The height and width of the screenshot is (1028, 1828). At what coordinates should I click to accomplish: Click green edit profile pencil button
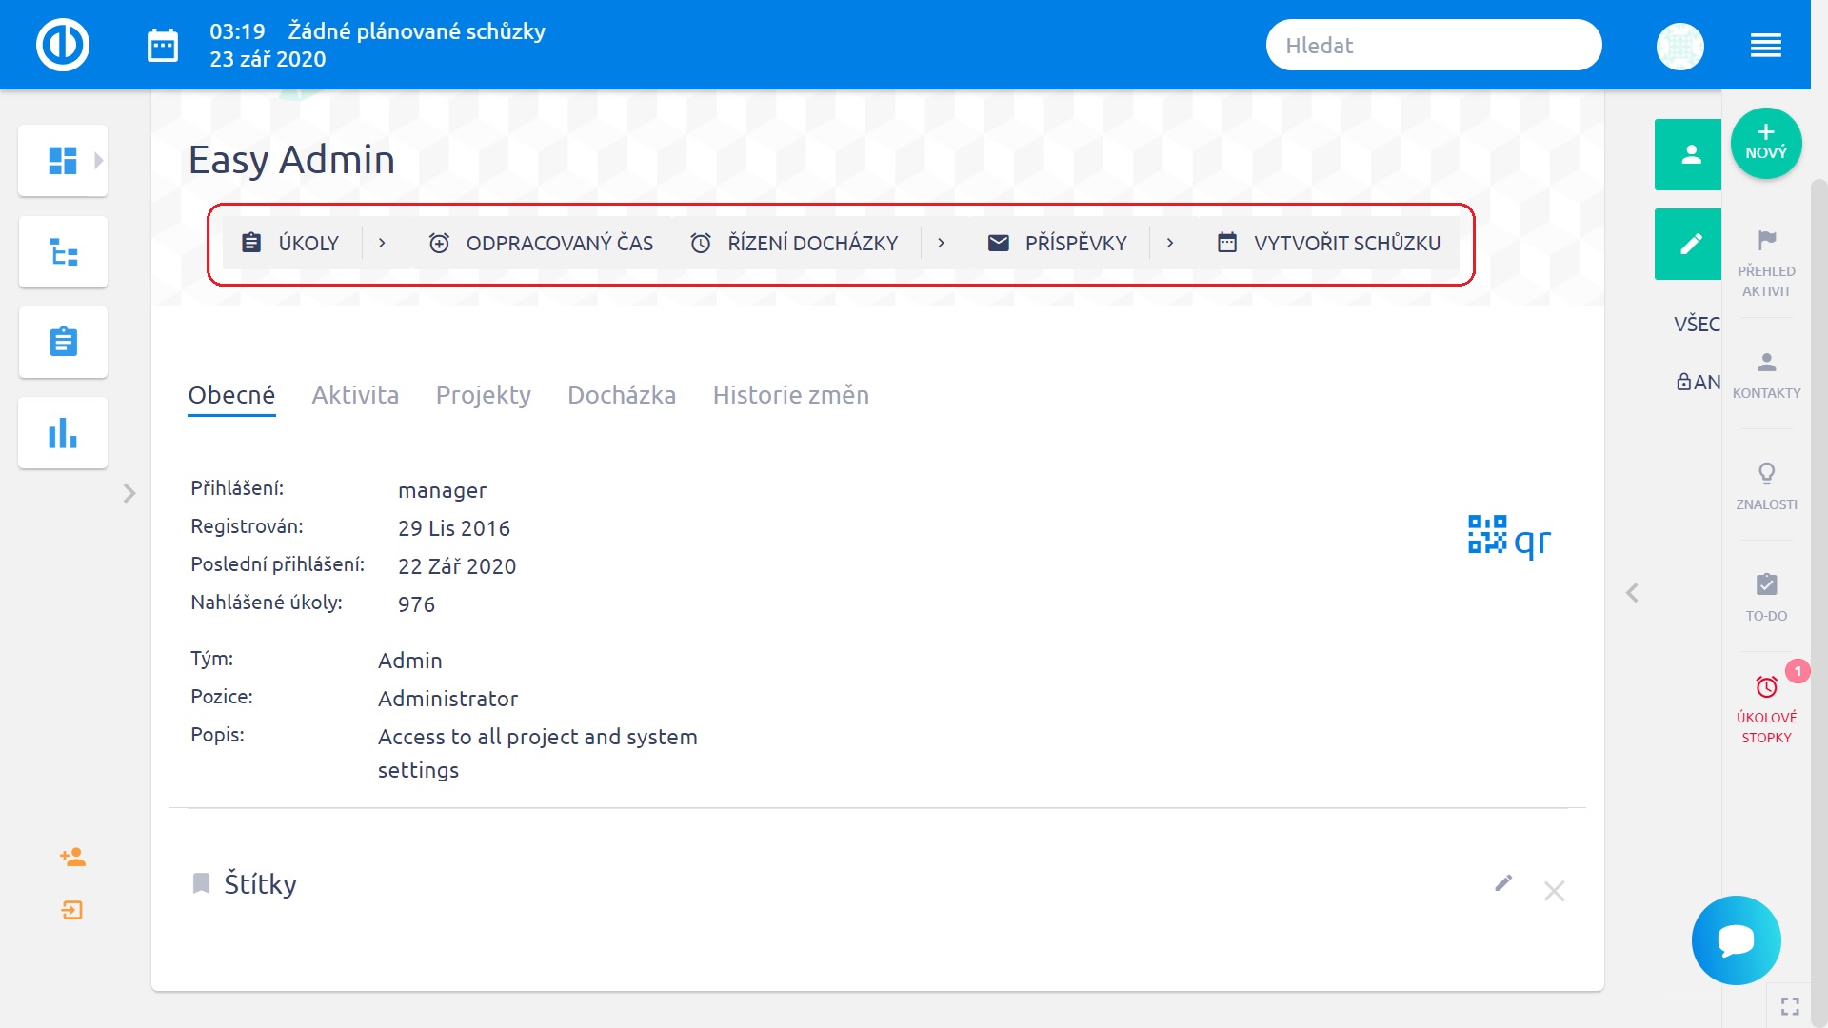coord(1689,244)
